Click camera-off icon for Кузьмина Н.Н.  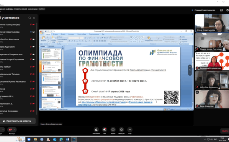pos(33,96)
